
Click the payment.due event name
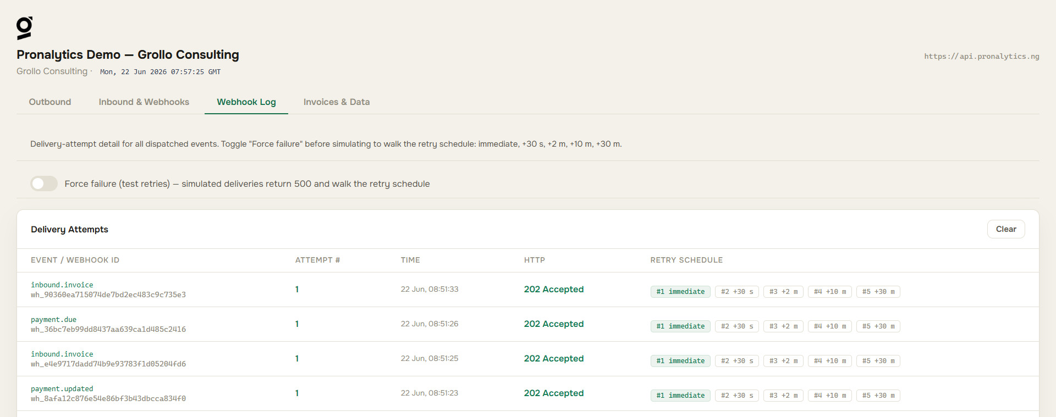[x=54, y=320]
